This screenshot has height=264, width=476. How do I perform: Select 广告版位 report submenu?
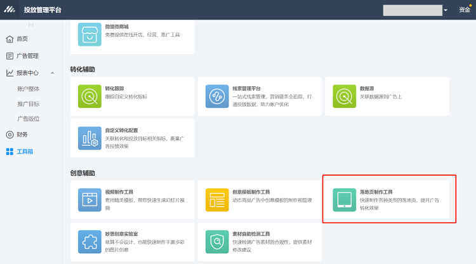point(28,119)
